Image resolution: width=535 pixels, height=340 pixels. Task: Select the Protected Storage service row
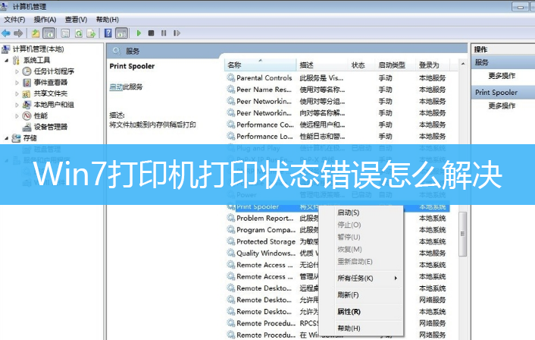(x=272, y=241)
